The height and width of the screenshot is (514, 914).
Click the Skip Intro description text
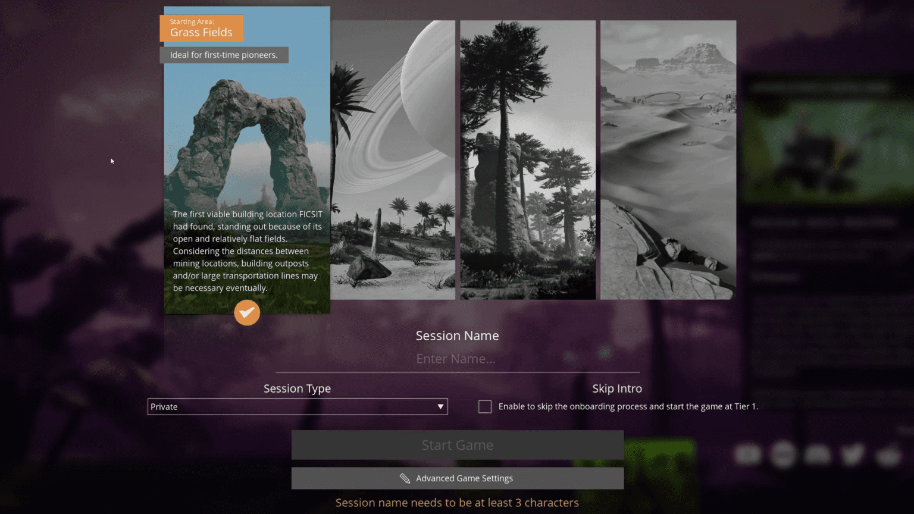click(628, 407)
